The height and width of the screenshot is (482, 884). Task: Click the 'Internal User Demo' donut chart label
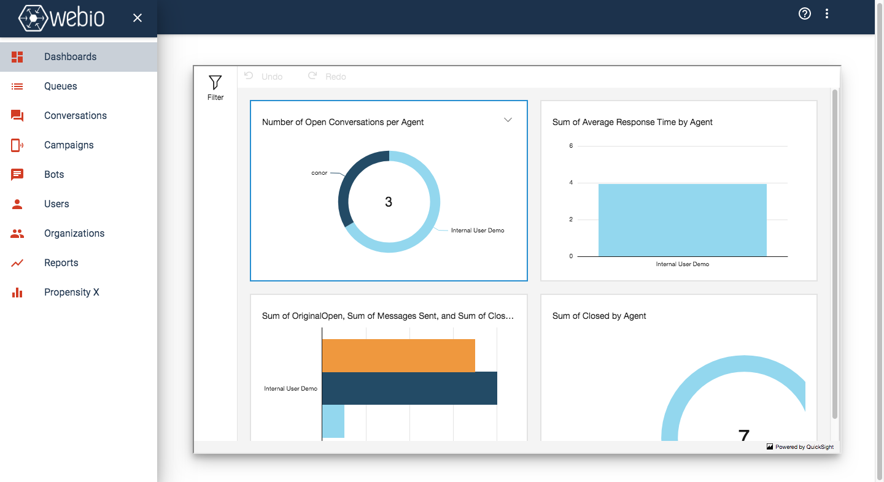coord(478,231)
